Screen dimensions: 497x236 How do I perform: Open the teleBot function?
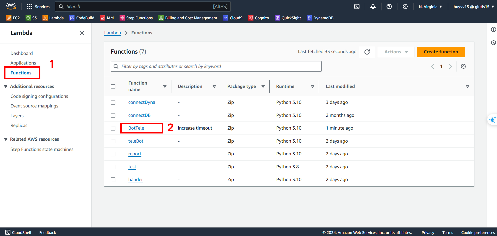pyautogui.click(x=136, y=141)
